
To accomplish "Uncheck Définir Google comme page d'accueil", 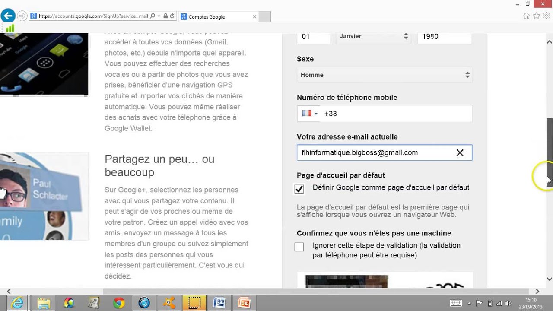I will (x=299, y=189).
